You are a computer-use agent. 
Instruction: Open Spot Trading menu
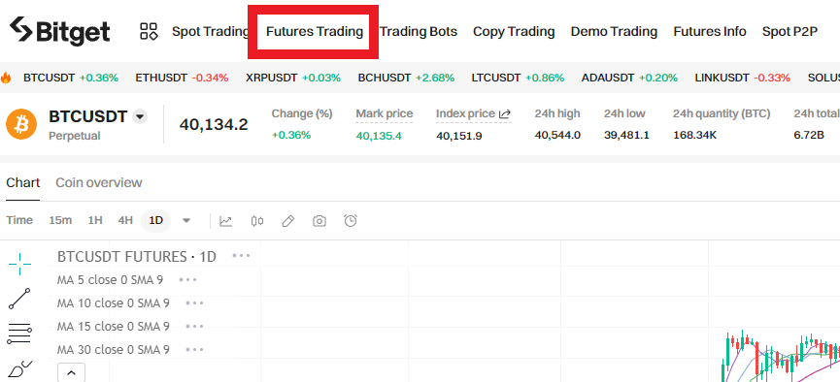[210, 32]
